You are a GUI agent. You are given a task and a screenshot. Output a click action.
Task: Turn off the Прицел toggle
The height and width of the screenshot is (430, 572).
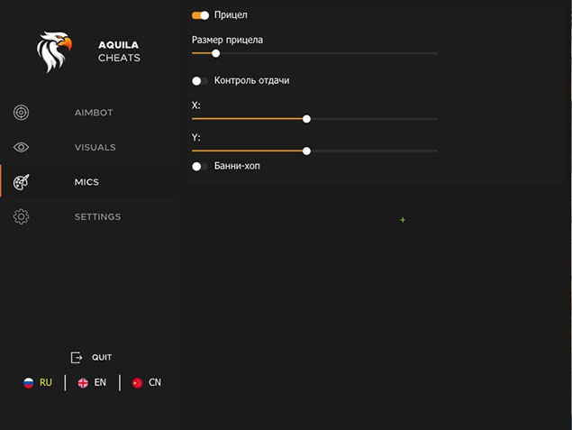(x=200, y=15)
